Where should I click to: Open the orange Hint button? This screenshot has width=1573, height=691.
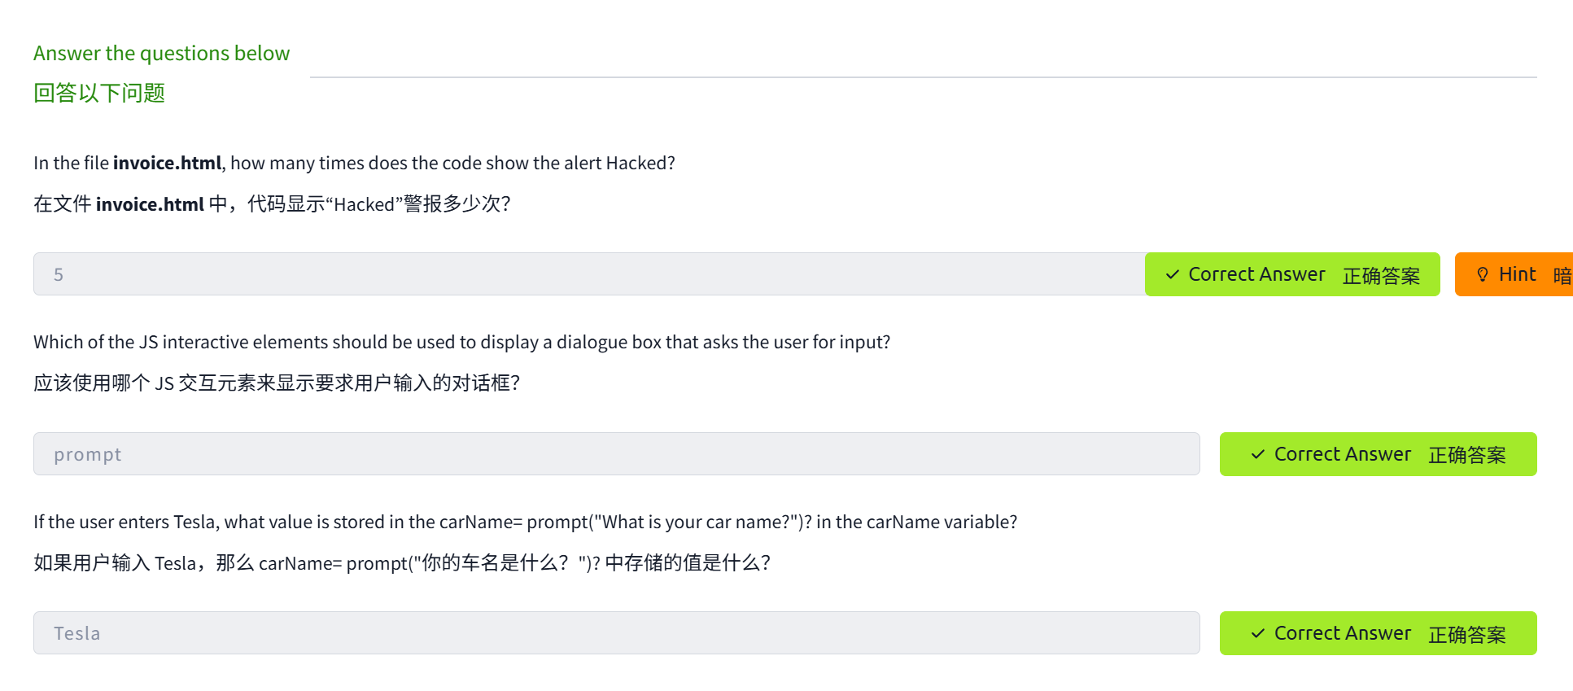pos(1515,274)
